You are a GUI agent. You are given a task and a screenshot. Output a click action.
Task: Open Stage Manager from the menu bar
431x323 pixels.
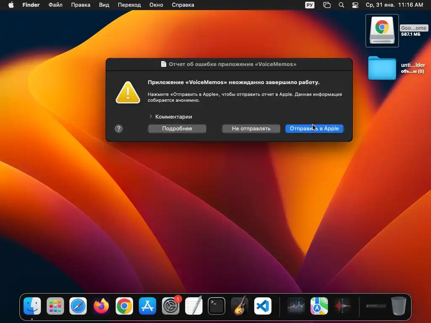tap(327, 5)
